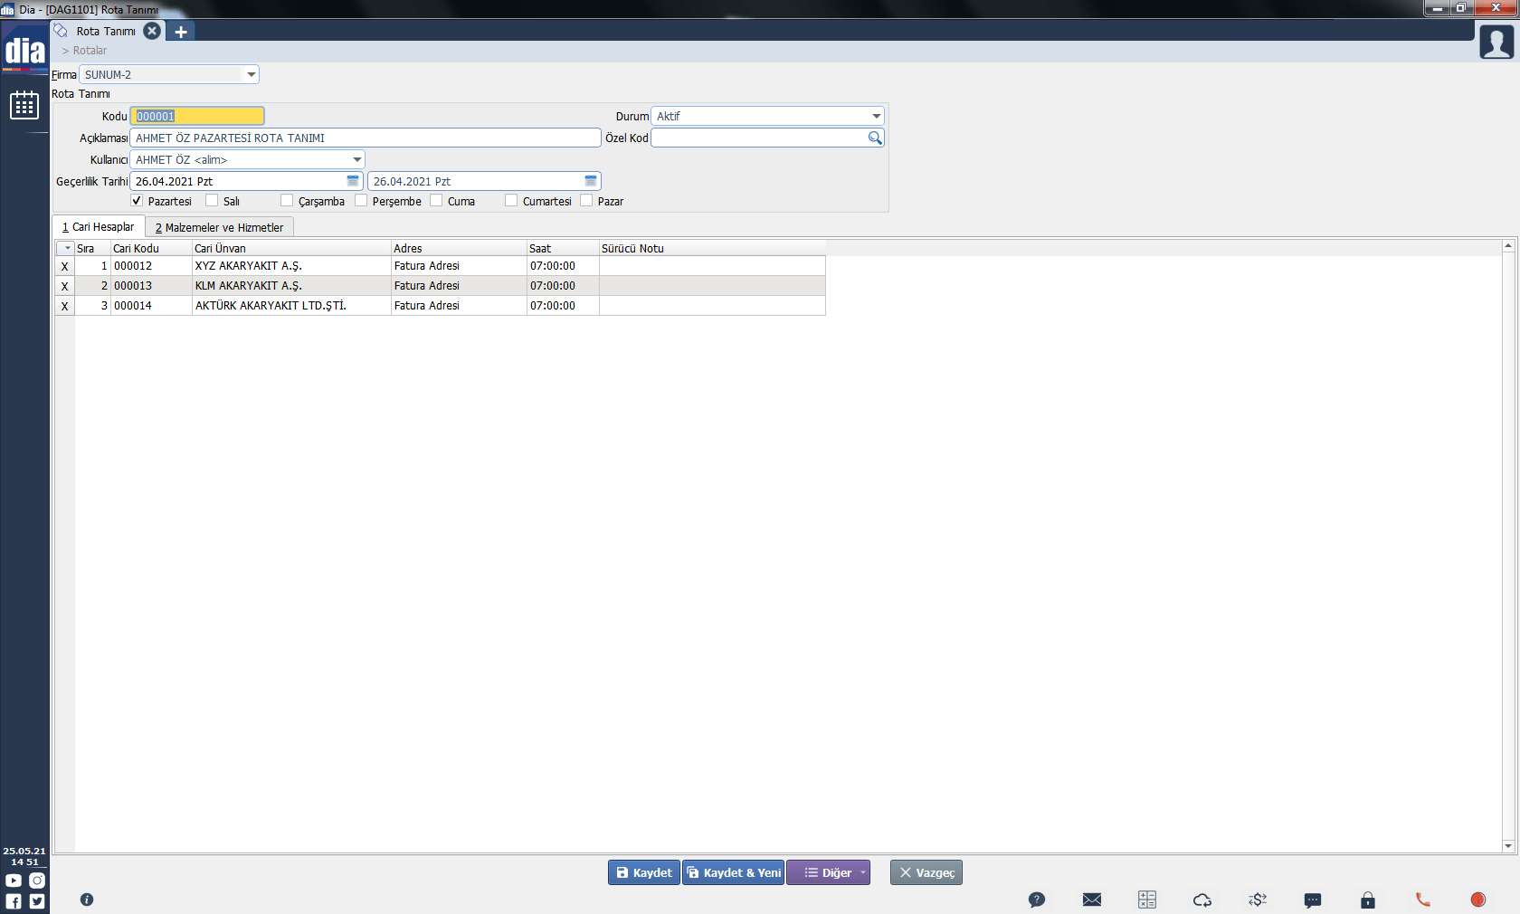Select the XYZ AKARYAKIT A.Ş. cell
This screenshot has height=914, width=1520.
click(x=291, y=266)
